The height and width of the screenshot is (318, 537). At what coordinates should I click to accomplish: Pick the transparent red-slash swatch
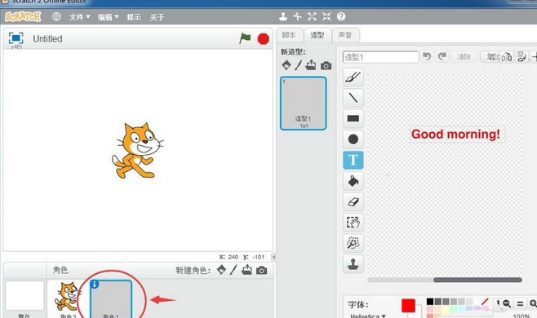pos(485,301)
